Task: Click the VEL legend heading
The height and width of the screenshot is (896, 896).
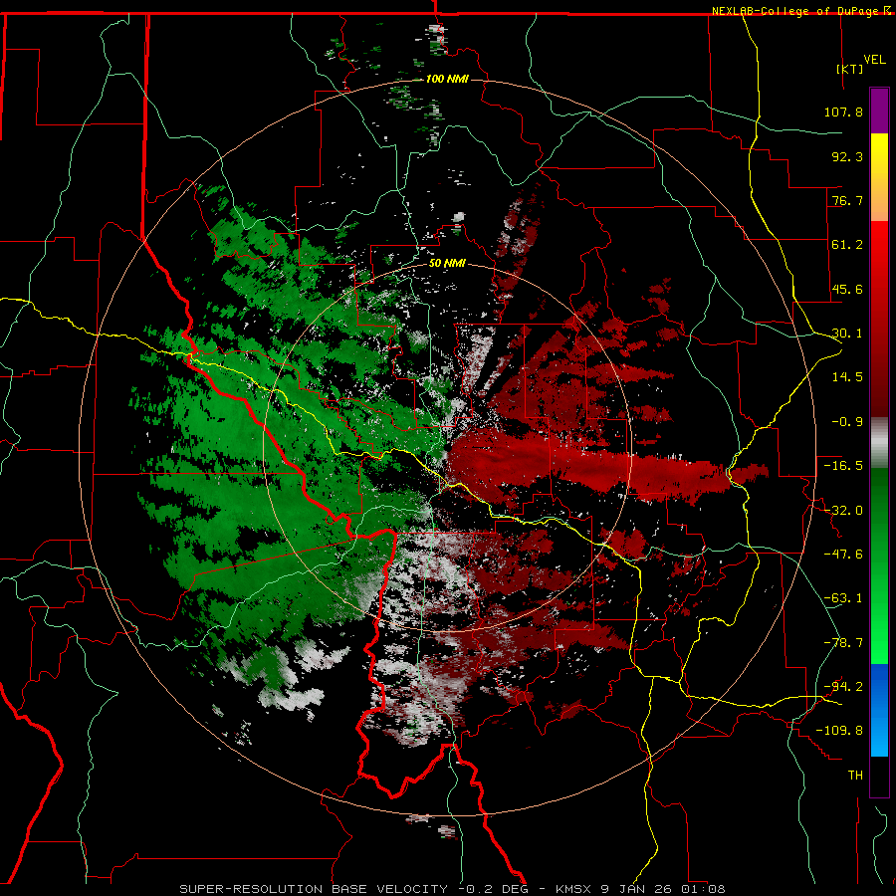Action: 874,60
